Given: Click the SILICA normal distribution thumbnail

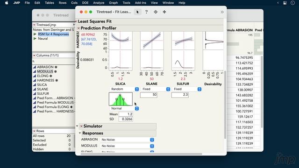Looking at the screenshot, I should [121, 99].
